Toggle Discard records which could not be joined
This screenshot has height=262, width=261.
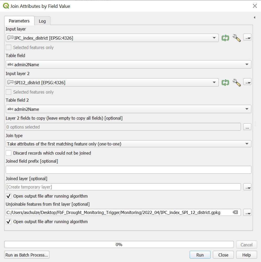point(9,153)
